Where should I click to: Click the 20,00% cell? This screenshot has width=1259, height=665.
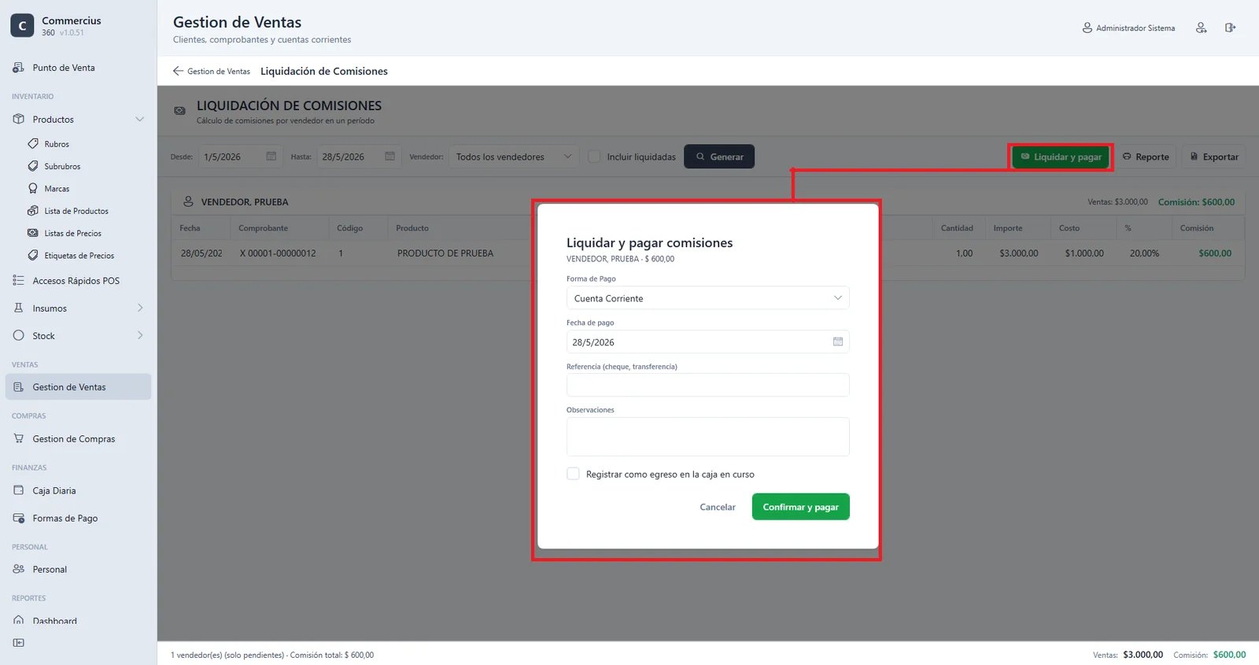[x=1144, y=253]
